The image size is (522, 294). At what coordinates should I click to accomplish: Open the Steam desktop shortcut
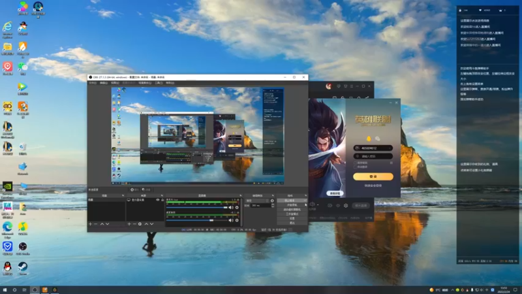pyautogui.click(x=23, y=269)
